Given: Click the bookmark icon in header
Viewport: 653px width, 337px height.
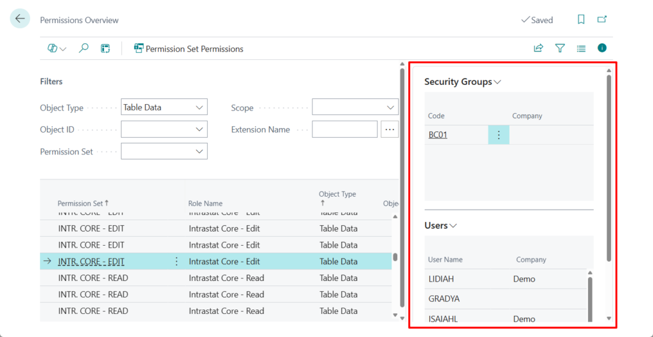Looking at the screenshot, I should pos(581,20).
